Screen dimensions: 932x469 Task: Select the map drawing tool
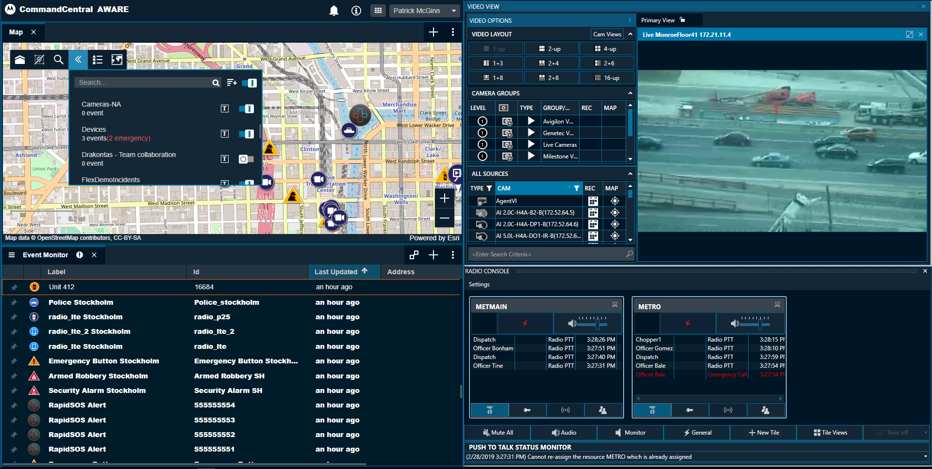(39, 60)
